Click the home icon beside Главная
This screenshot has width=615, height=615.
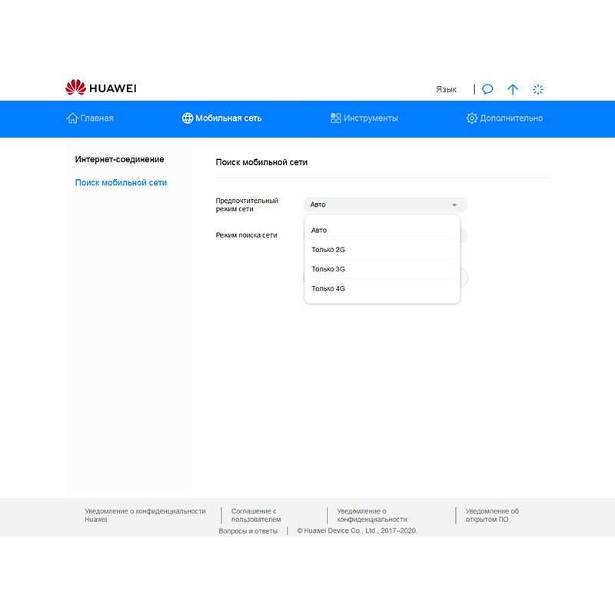point(72,118)
